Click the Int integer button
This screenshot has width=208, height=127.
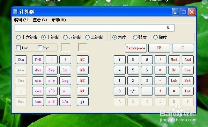(188, 91)
